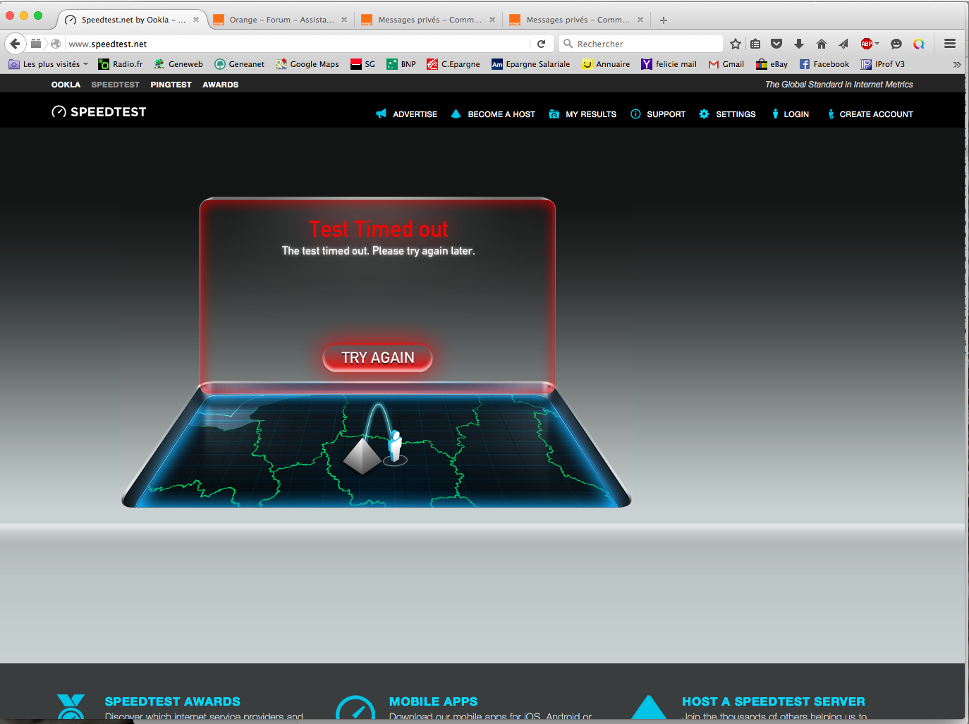Reload the page with the refresh icon
The height and width of the screenshot is (724, 969).
541,44
